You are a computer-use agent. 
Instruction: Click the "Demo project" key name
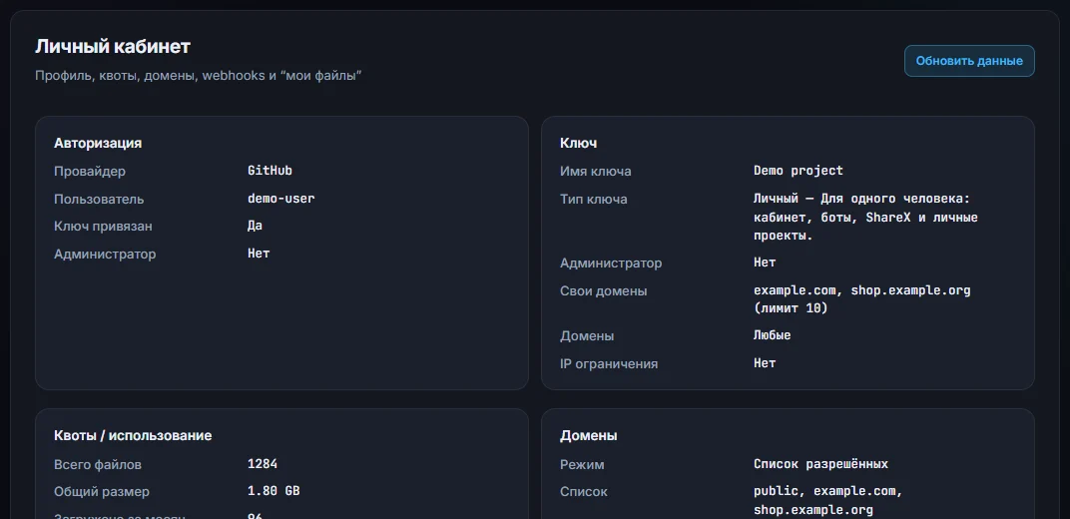click(798, 171)
